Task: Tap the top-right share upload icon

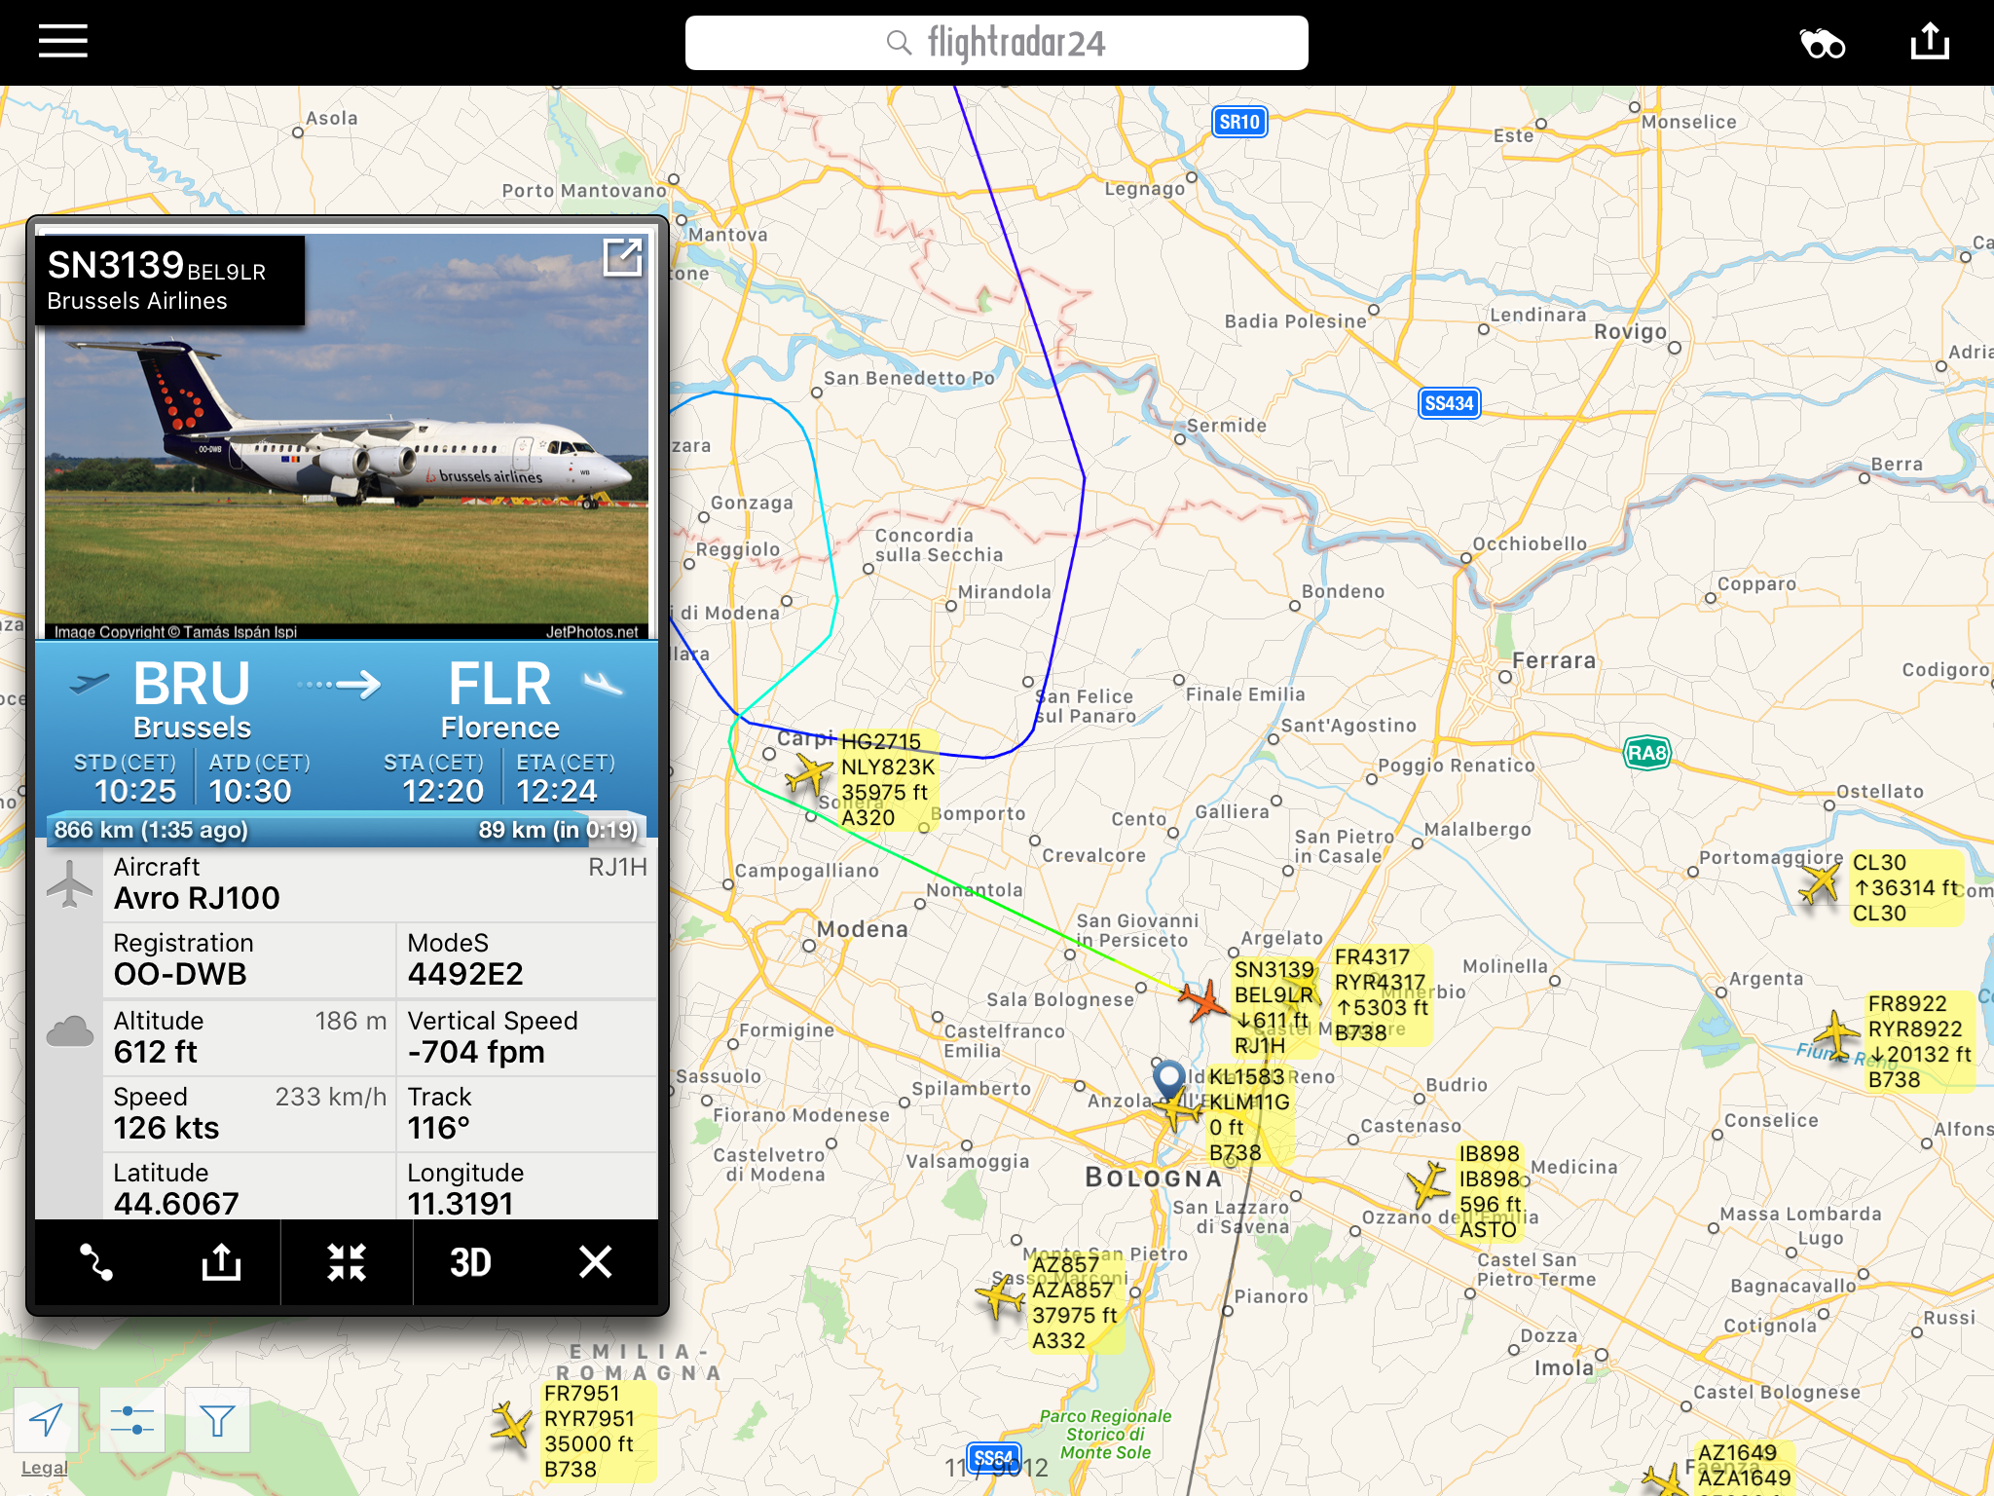Action: (1930, 42)
